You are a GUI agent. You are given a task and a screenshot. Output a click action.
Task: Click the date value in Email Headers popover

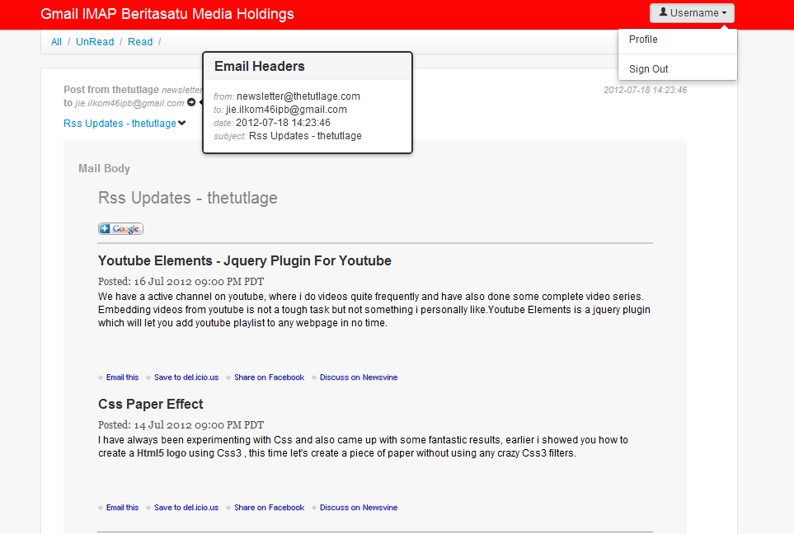point(283,123)
